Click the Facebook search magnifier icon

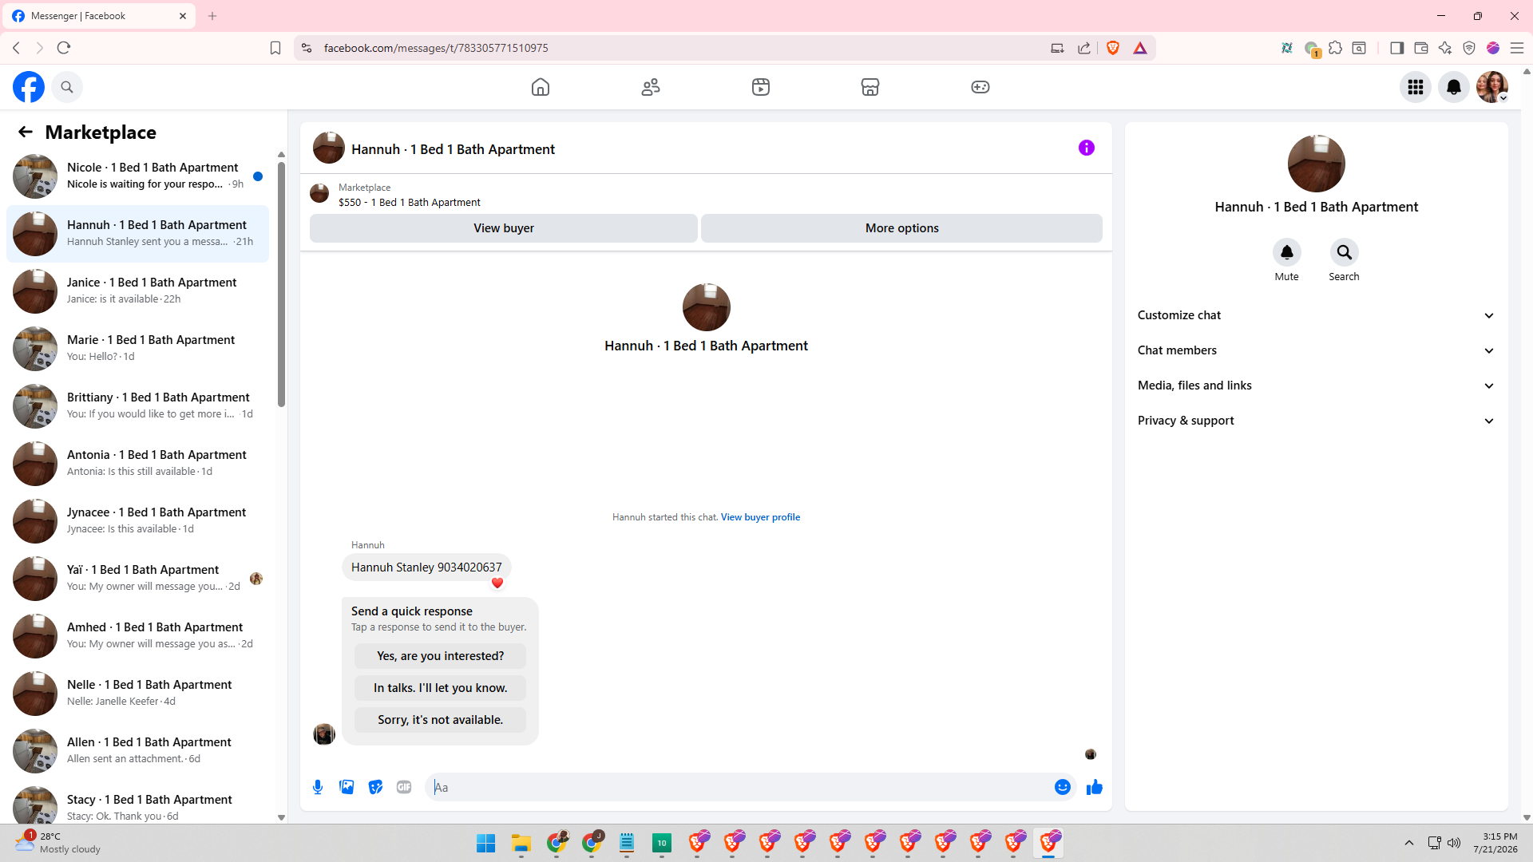(x=67, y=87)
